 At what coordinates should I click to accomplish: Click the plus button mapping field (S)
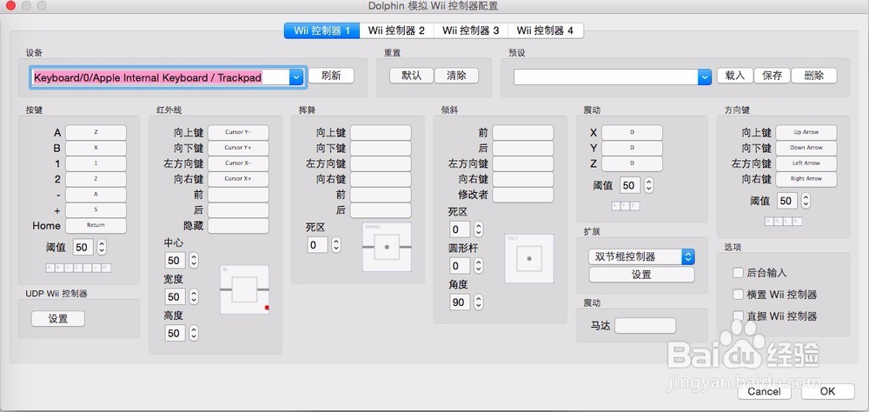tap(96, 210)
